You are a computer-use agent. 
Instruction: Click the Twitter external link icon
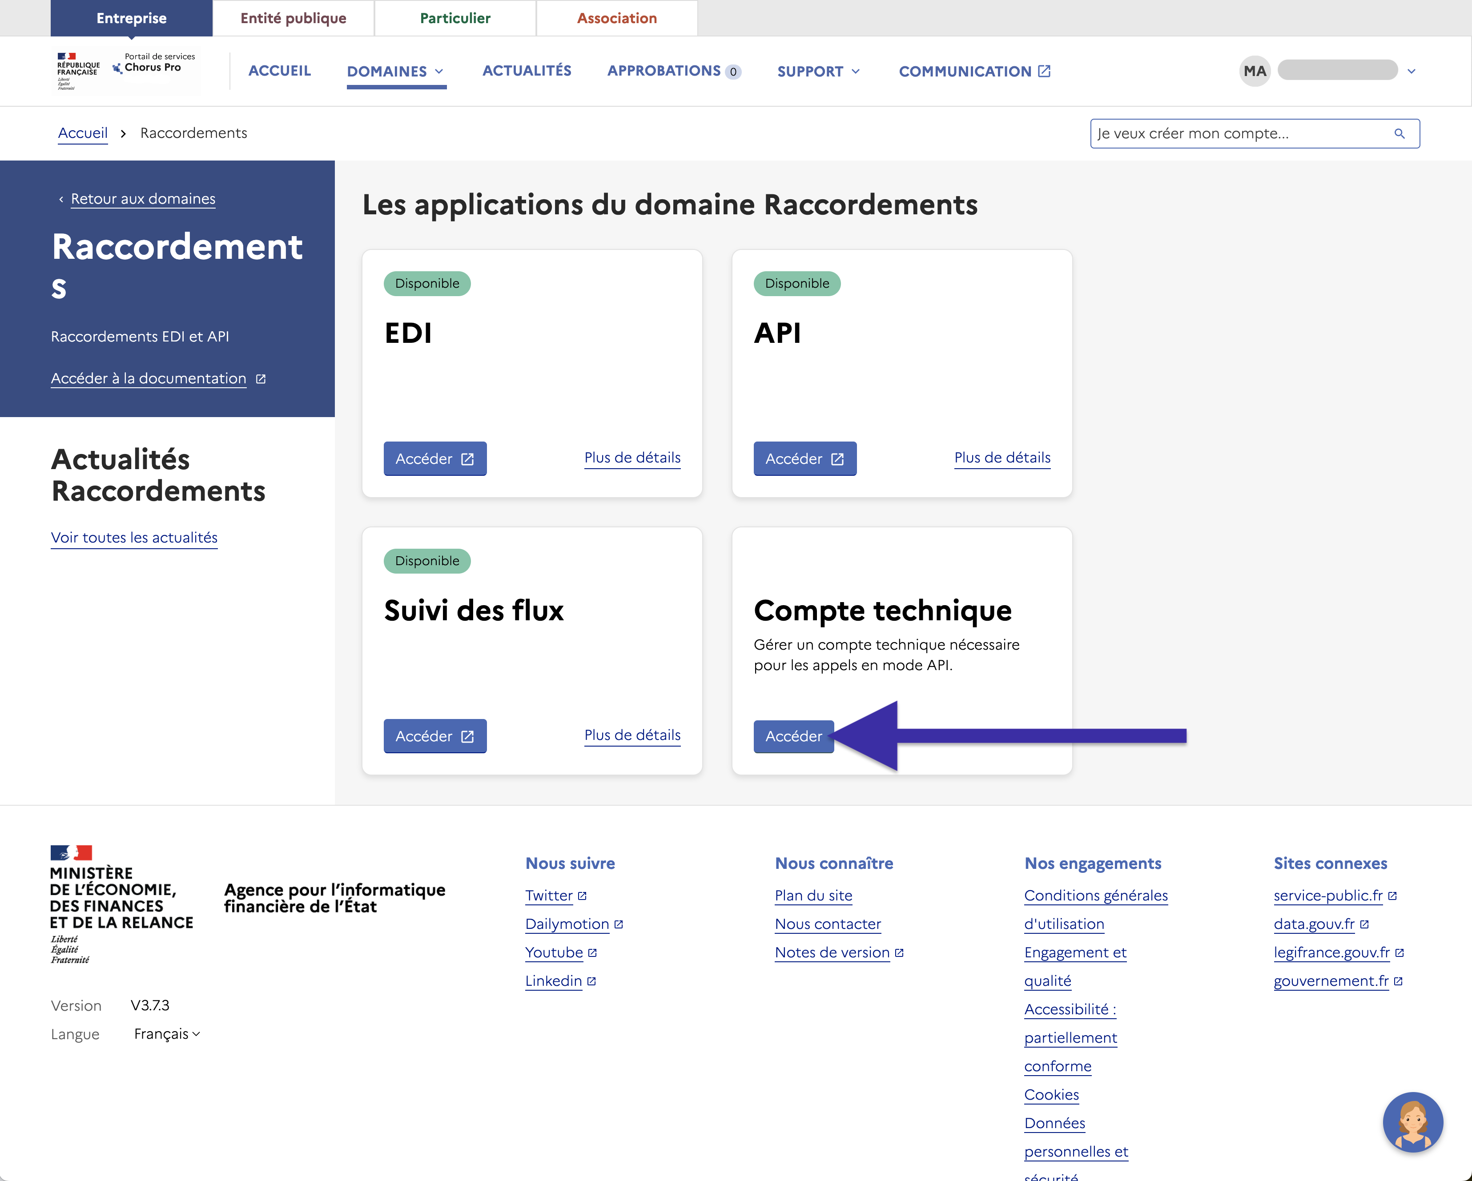pos(582,896)
